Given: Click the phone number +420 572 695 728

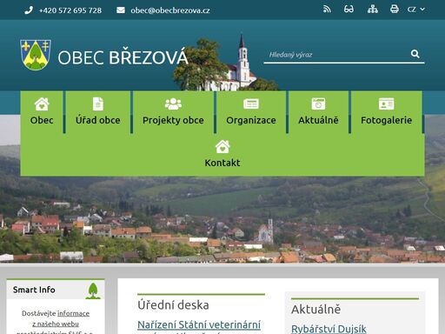Looking at the screenshot, I should (70, 10).
